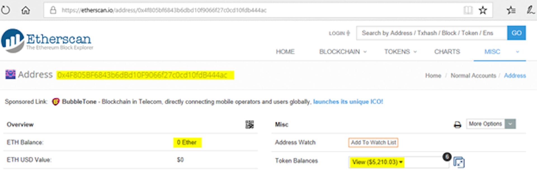Bookmark page with star icon in address bar

[x=483, y=10]
